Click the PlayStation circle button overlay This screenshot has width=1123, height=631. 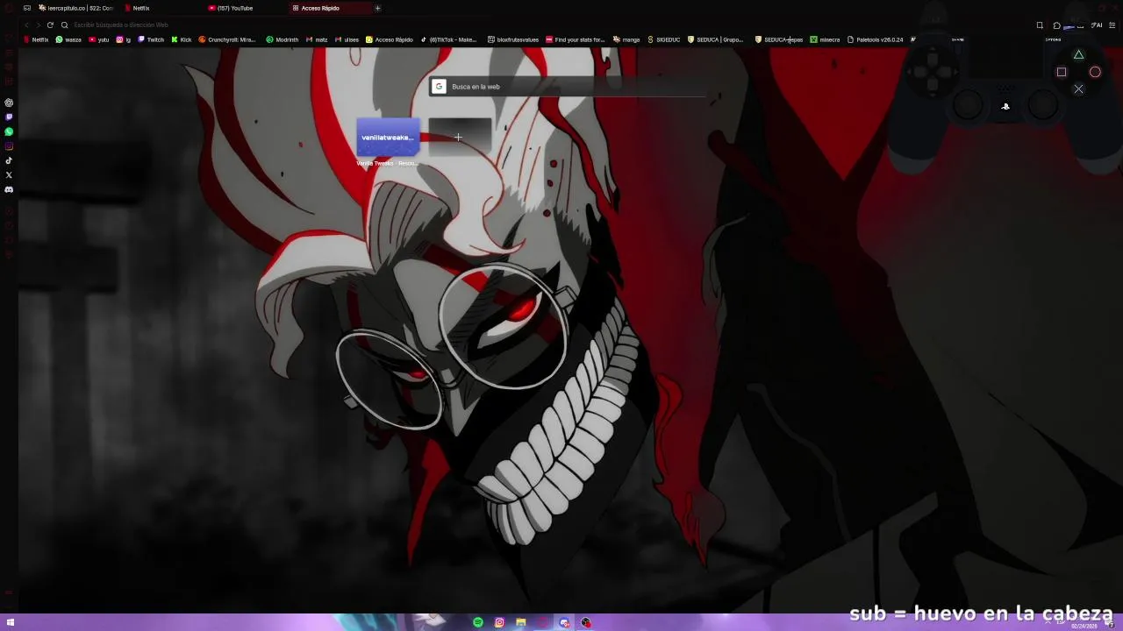pos(1095,72)
